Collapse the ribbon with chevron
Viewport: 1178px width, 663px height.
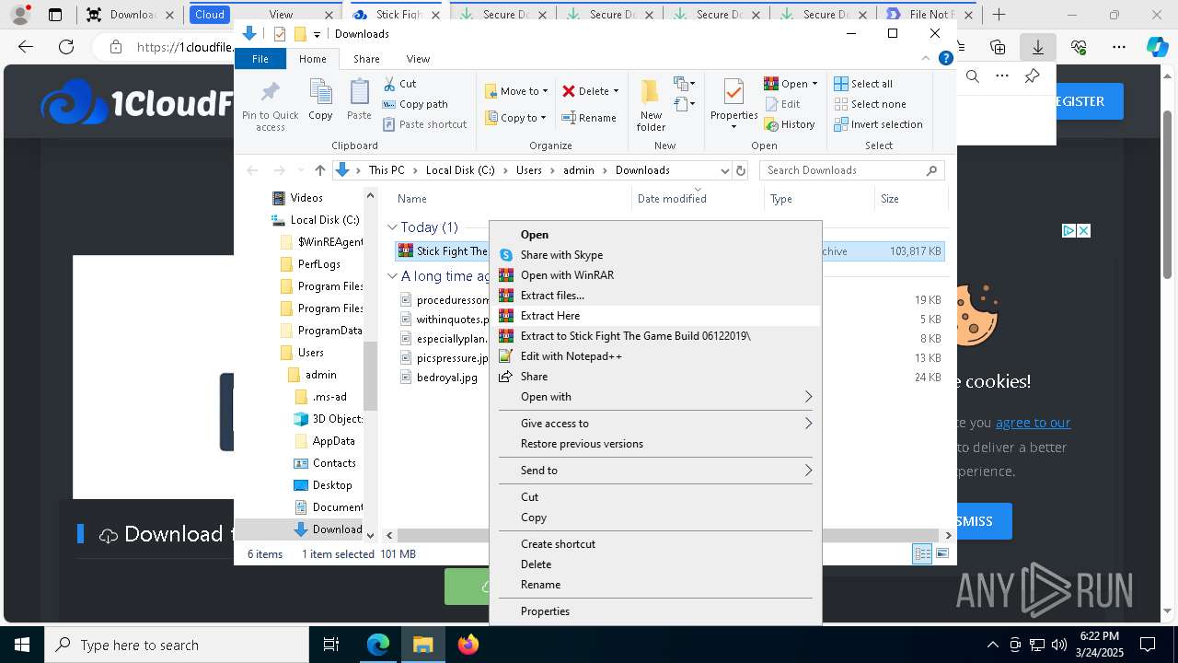[928, 58]
